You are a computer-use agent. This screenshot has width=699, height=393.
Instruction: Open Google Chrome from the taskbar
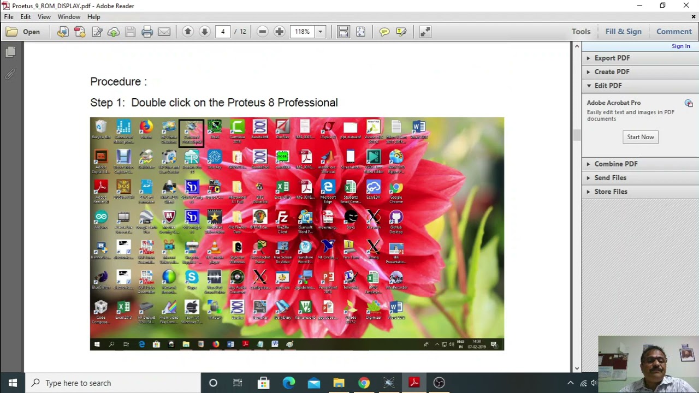point(364,383)
